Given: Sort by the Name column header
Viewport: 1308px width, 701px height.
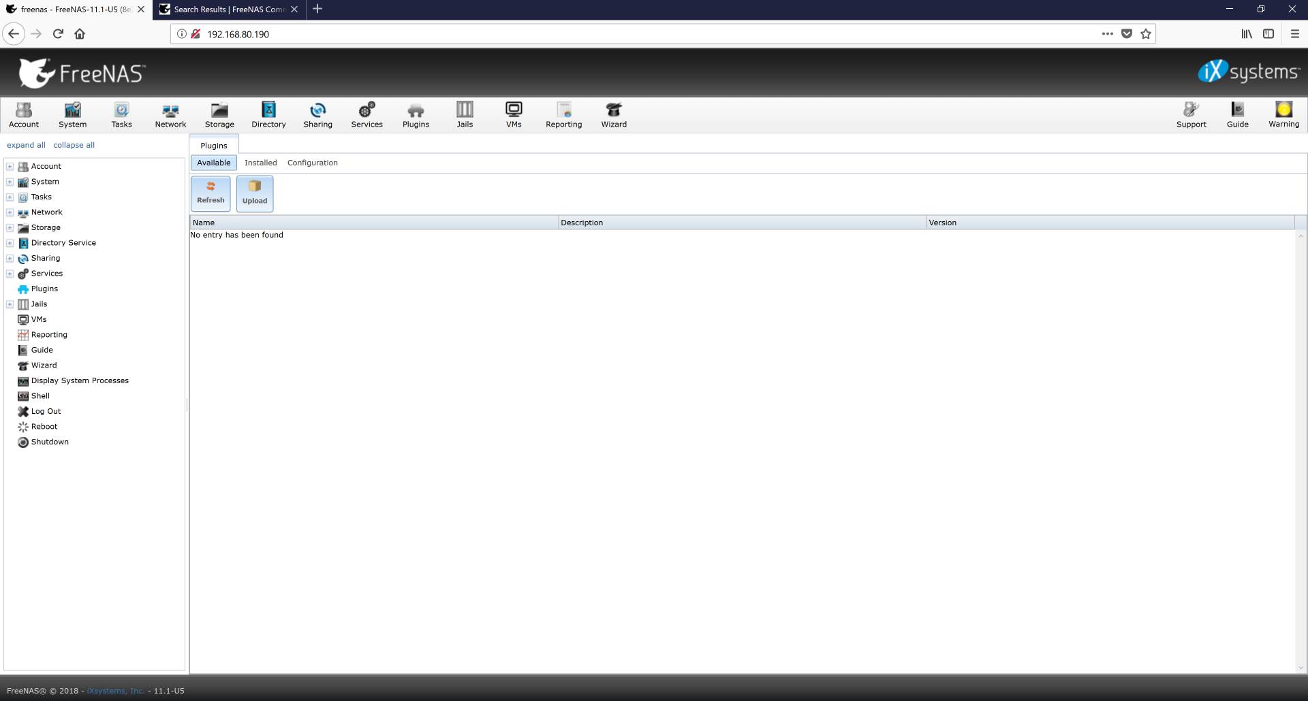Looking at the screenshot, I should pos(374,223).
